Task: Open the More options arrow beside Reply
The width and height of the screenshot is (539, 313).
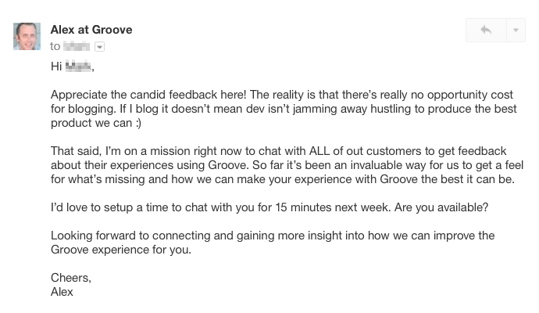Action: (x=516, y=30)
